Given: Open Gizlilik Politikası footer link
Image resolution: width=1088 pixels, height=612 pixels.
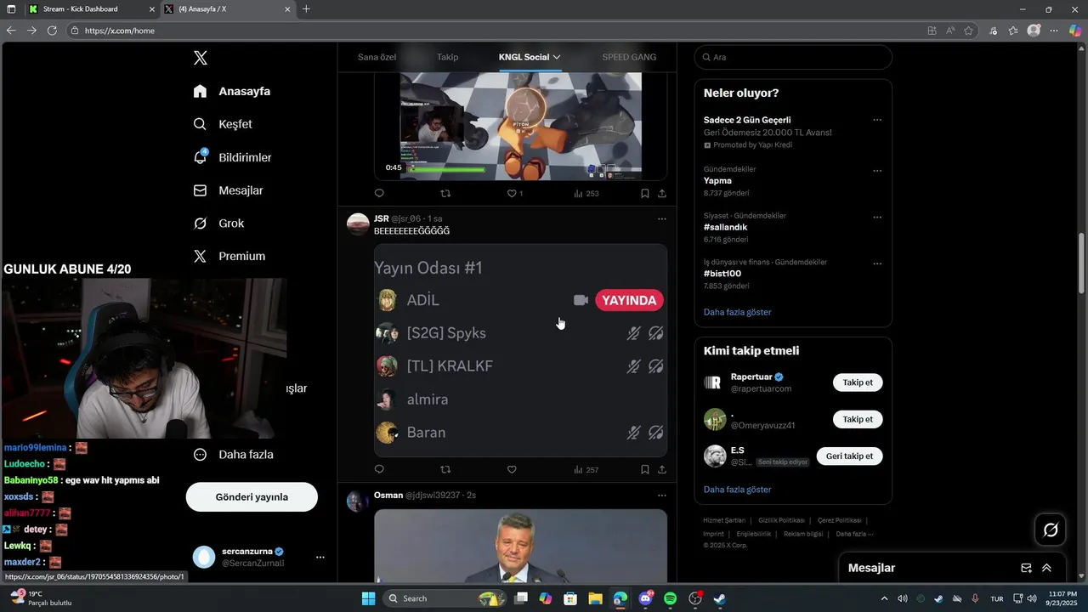Looking at the screenshot, I should tap(781, 520).
